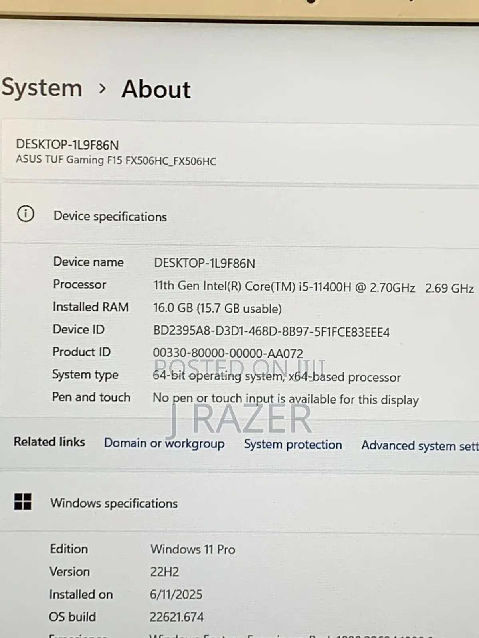Image resolution: width=479 pixels, height=638 pixels.
Task: Select the Pen and touch value text
Action: [286, 399]
